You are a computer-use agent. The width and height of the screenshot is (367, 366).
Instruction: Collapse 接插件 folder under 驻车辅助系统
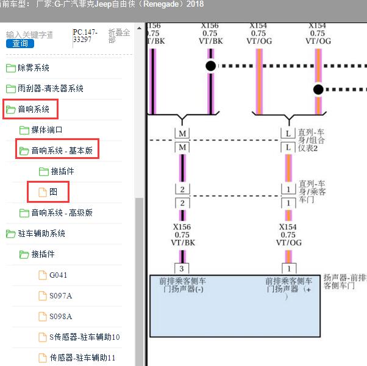(43, 254)
